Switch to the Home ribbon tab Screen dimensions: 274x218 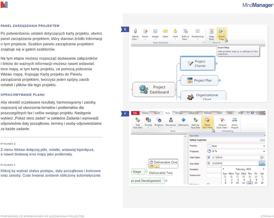145,113
